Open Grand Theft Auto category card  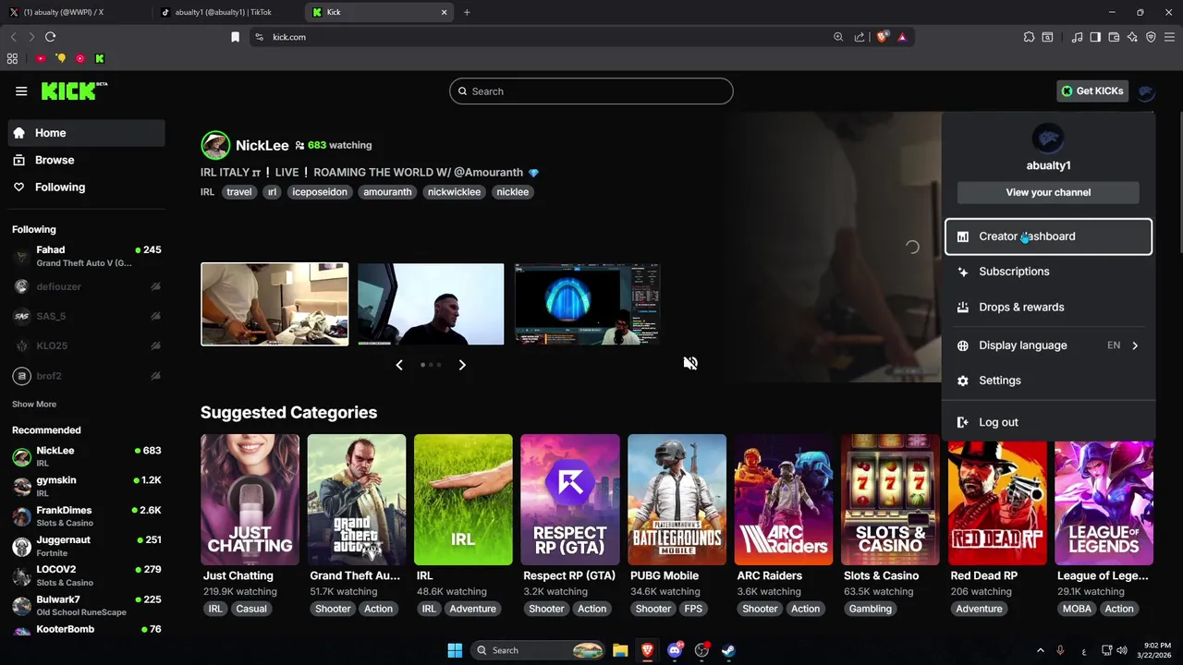(357, 500)
